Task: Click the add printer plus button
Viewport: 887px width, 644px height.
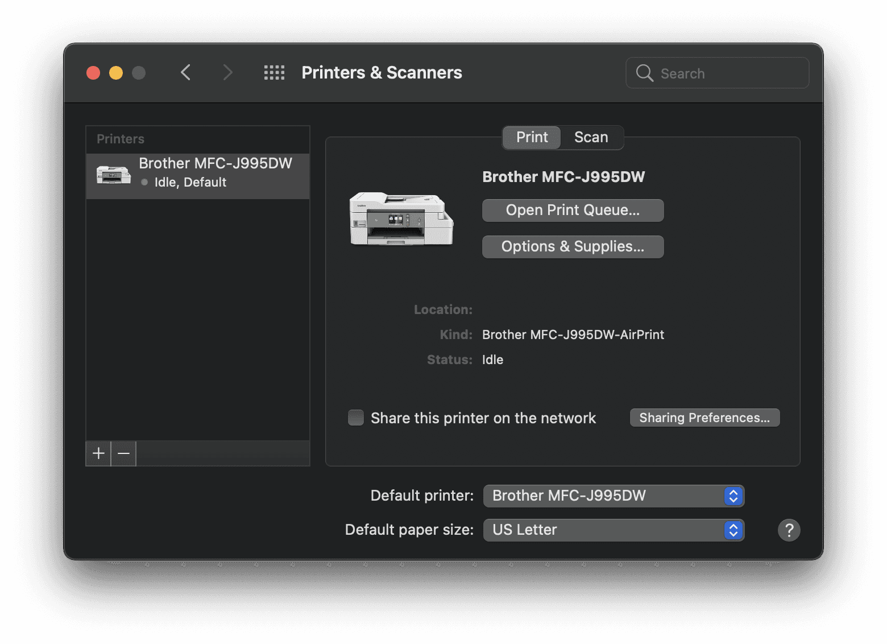Action: point(98,453)
